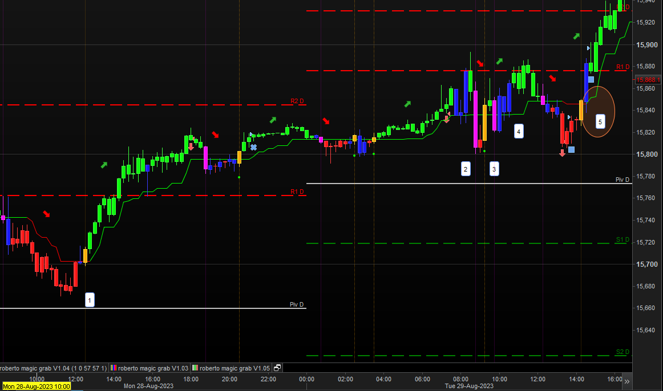
Task: Select the S2 D support line label
Action: [x=622, y=352]
